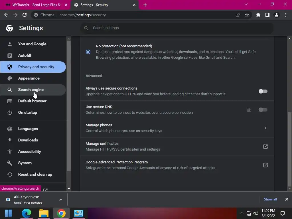292x219 pixels.
Task: Click managed-by-organization icon beside secure DNS
Action: 249,110
